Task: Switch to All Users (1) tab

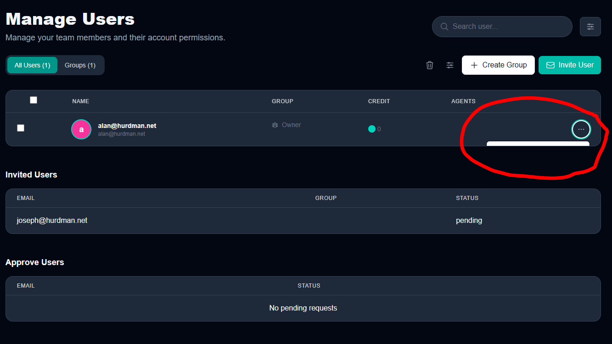Action: click(x=32, y=65)
